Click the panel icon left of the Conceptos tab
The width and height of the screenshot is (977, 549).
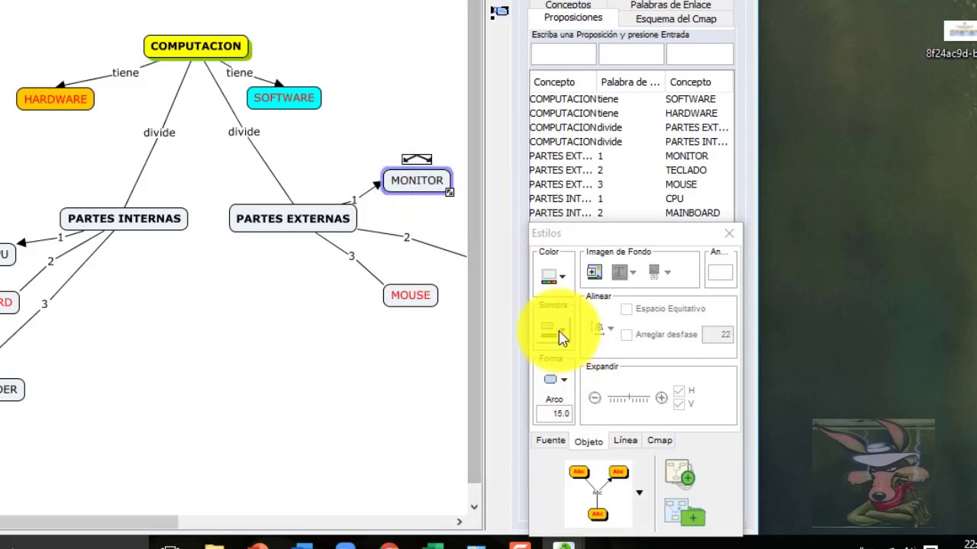500,11
